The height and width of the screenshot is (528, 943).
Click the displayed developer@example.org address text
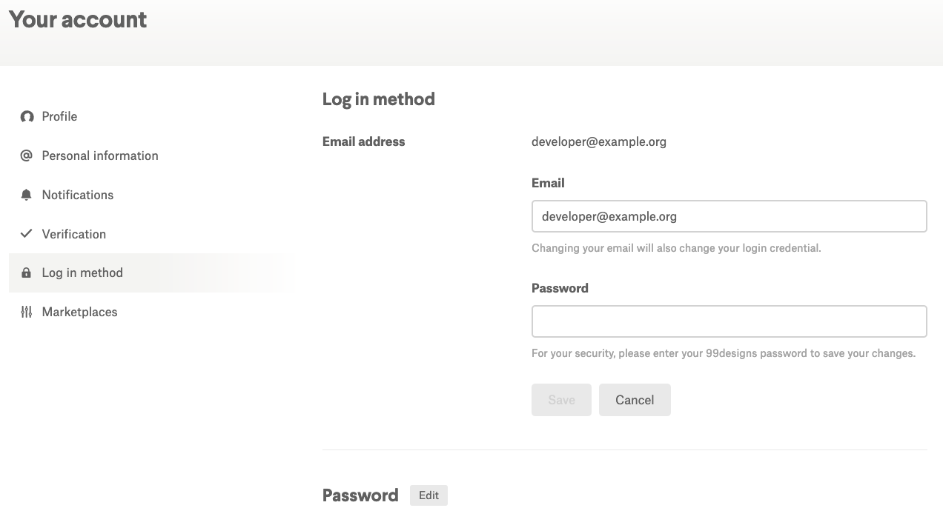click(598, 141)
